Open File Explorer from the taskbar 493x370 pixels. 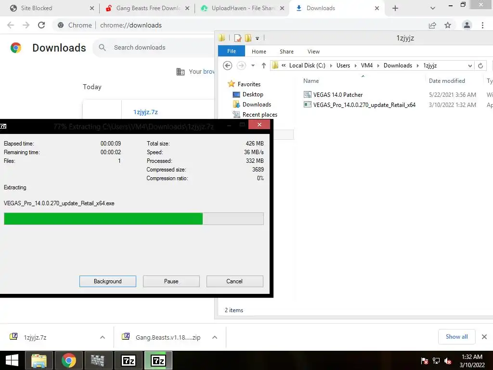[39, 360]
